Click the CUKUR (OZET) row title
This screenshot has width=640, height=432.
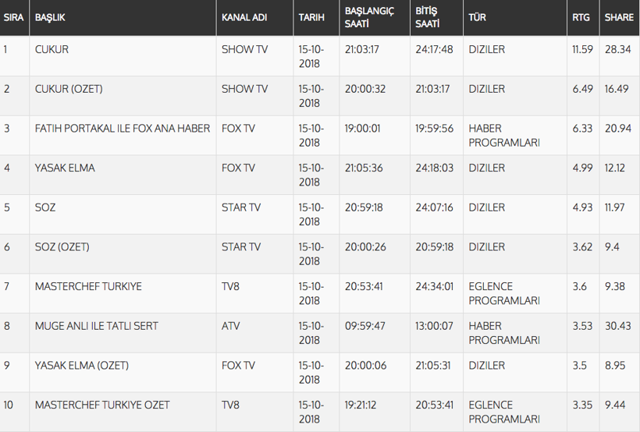pos(69,89)
